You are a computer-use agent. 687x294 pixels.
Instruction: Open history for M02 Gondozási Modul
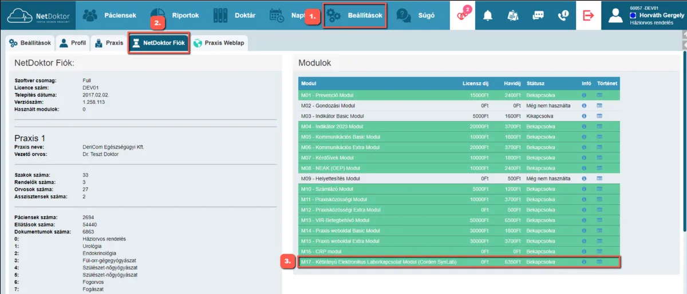600,106
